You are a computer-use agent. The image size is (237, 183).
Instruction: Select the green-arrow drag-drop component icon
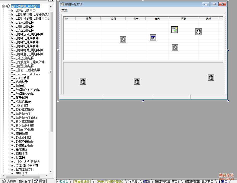(x=174, y=30)
